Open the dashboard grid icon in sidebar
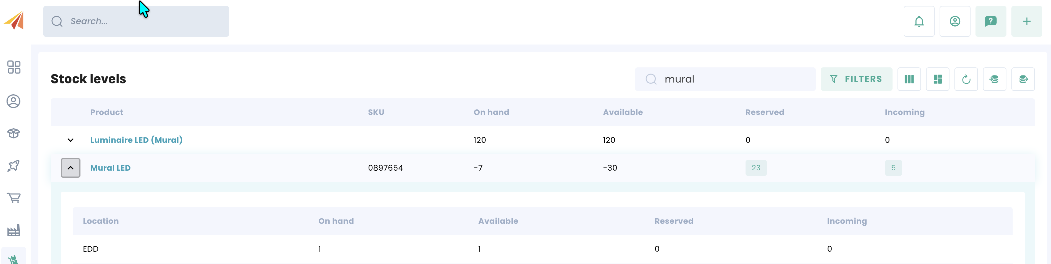This screenshot has height=264, width=1051. pyautogui.click(x=14, y=67)
